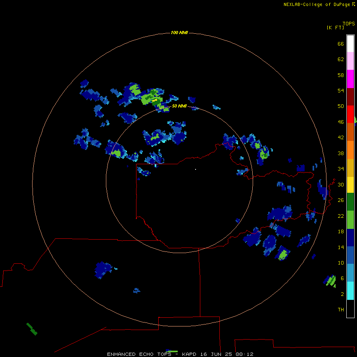Select the bright orange legend swatch
357x357 pixels.
pos(350,150)
